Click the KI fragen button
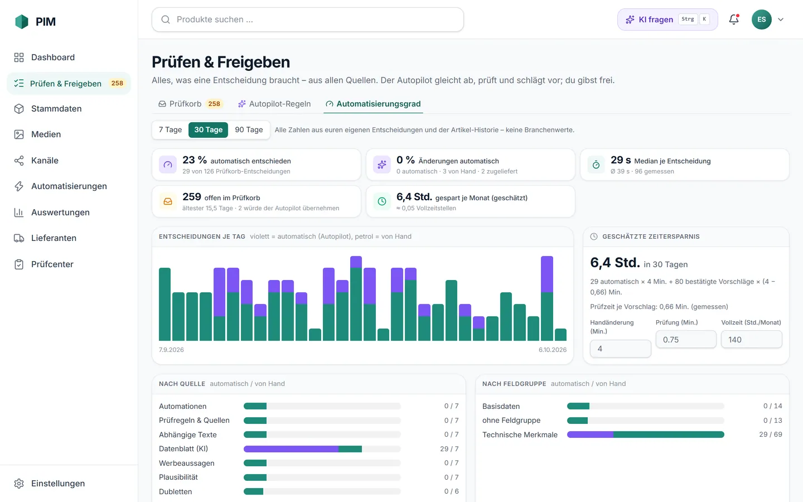Viewport: 803px width, 502px height. (667, 20)
